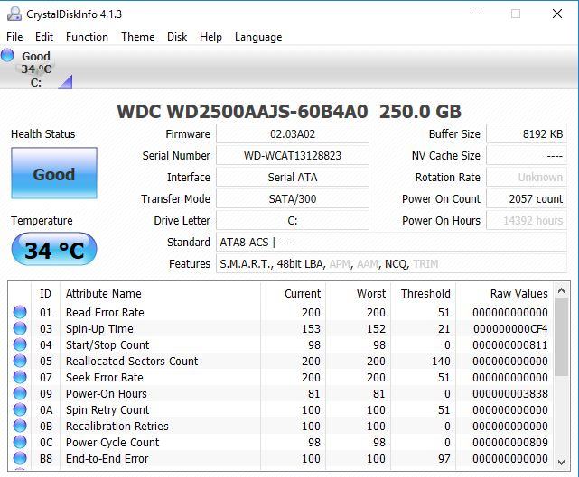Select the Power-On Hours attribute name
Image resolution: width=579 pixels, height=477 pixels.
point(107,393)
